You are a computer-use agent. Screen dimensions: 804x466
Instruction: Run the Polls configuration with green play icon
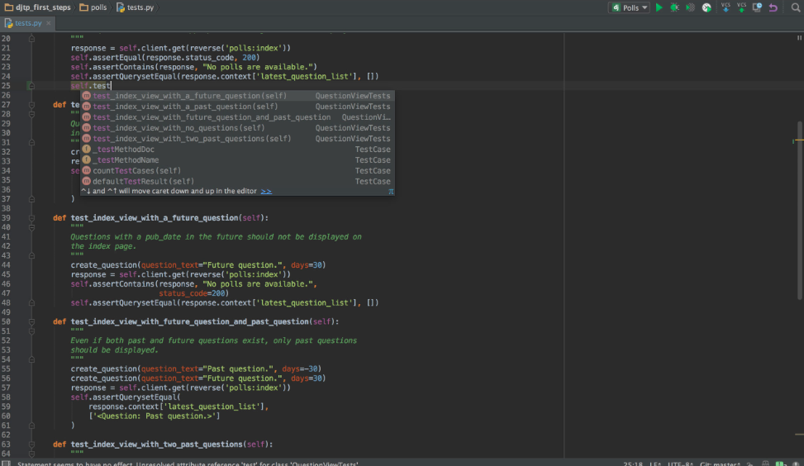pyautogui.click(x=659, y=7)
